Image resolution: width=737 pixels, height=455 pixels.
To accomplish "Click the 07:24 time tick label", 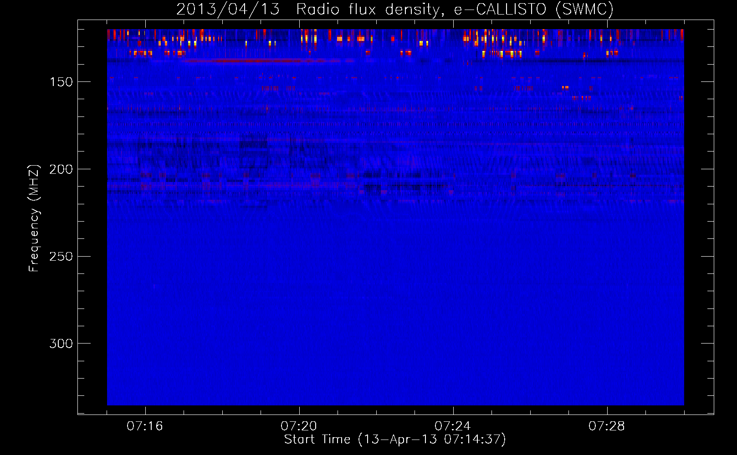I will pos(453,426).
